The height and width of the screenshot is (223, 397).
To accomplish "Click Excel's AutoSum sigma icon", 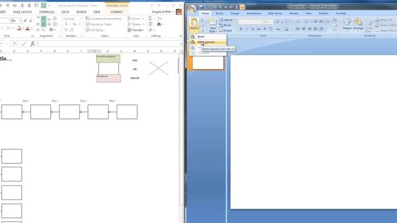I will (x=150, y=19).
